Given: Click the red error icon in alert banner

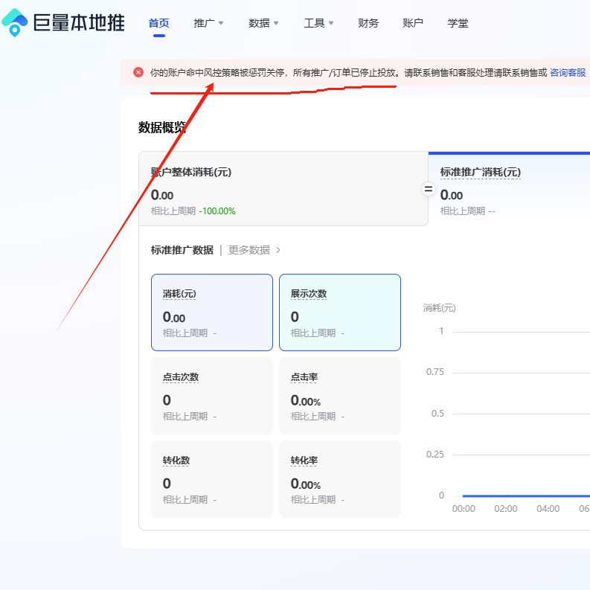Looking at the screenshot, I should pos(138,72).
